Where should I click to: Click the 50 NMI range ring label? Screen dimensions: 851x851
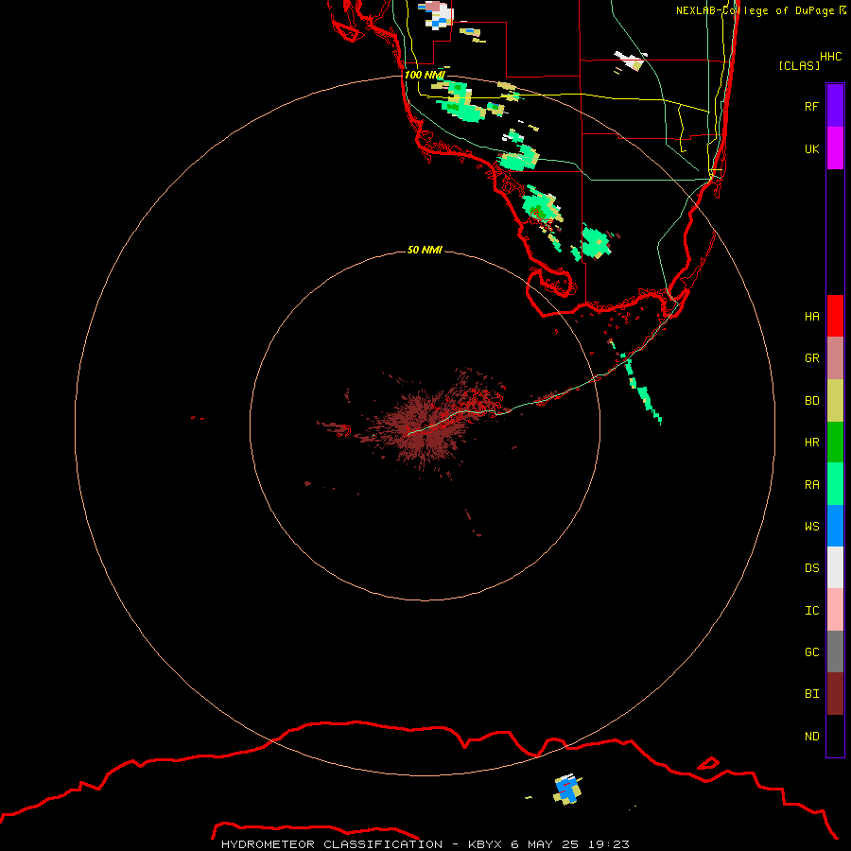425,251
